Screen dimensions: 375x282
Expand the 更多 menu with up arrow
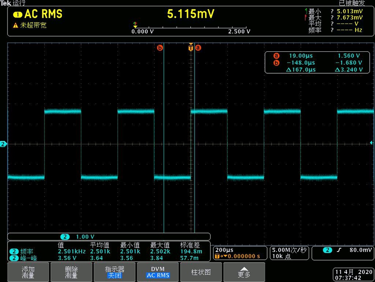[244, 272]
